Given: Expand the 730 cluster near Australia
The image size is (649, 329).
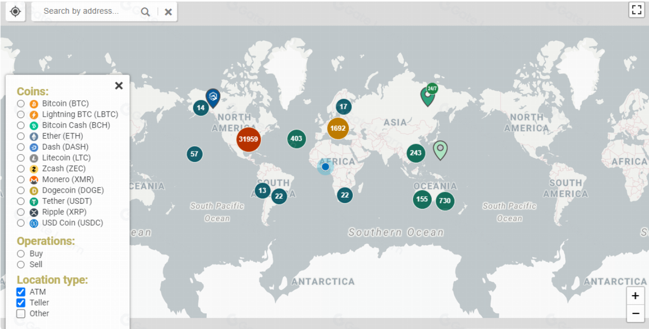Looking at the screenshot, I should coord(445,201).
